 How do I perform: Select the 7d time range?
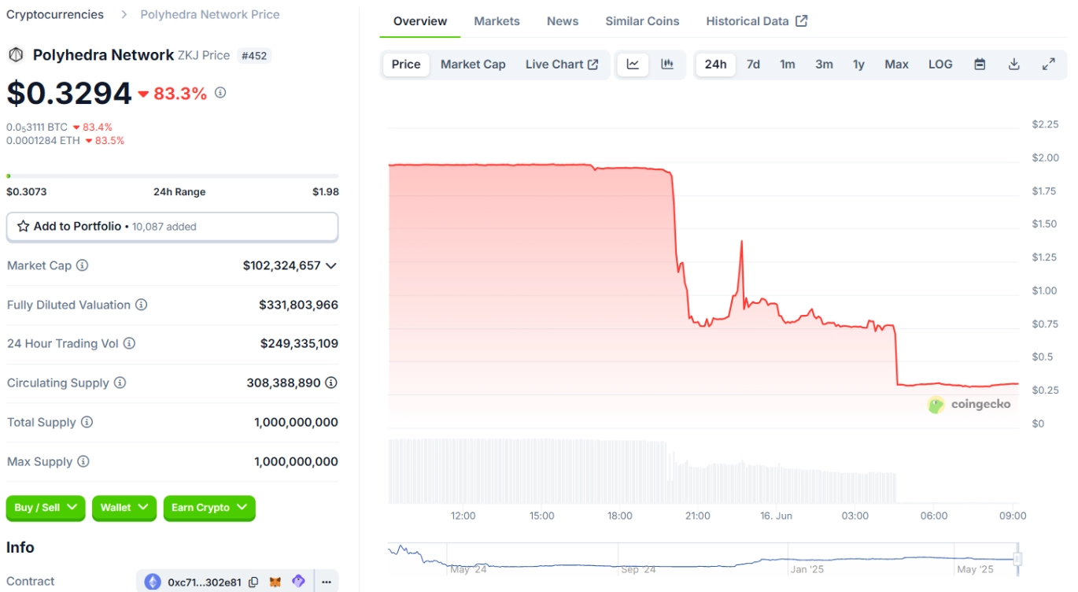[753, 65]
